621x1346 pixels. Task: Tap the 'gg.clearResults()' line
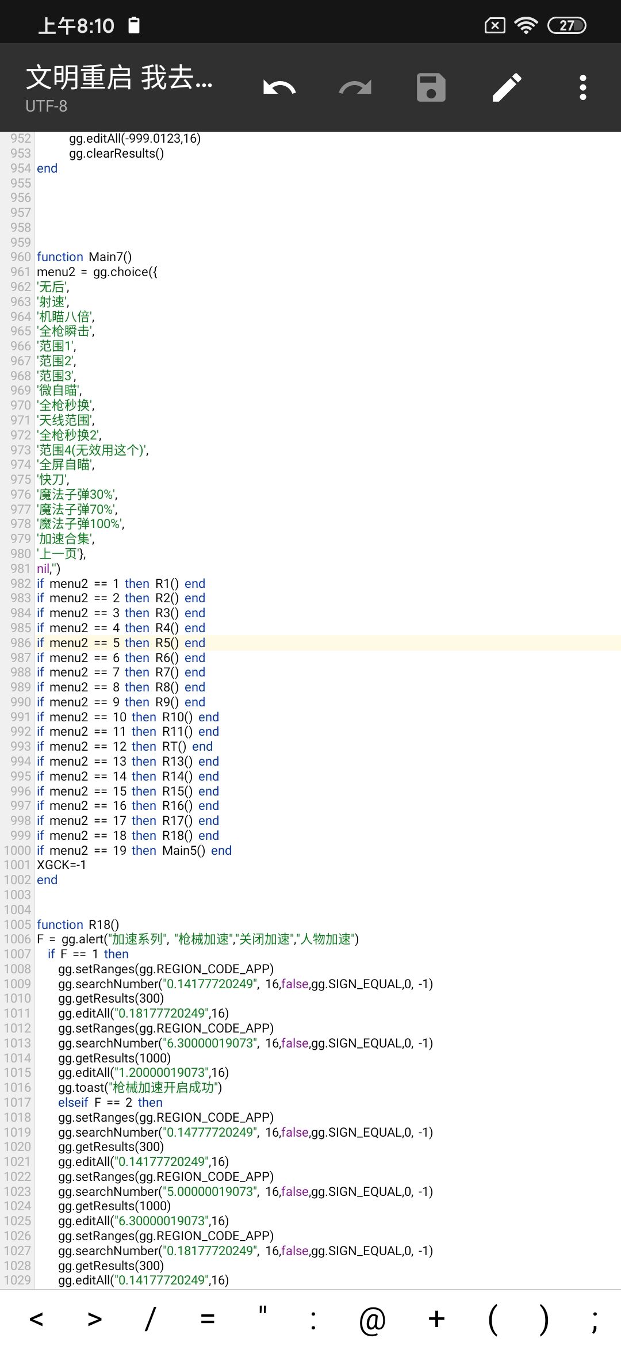(x=116, y=154)
